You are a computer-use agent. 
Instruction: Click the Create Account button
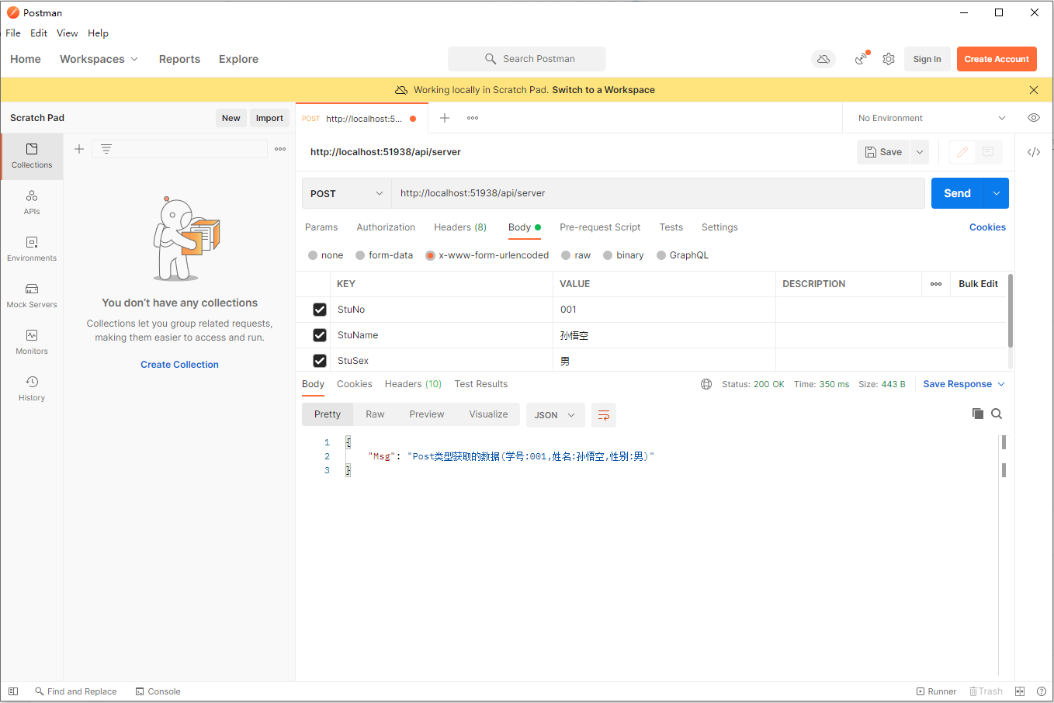997,59
